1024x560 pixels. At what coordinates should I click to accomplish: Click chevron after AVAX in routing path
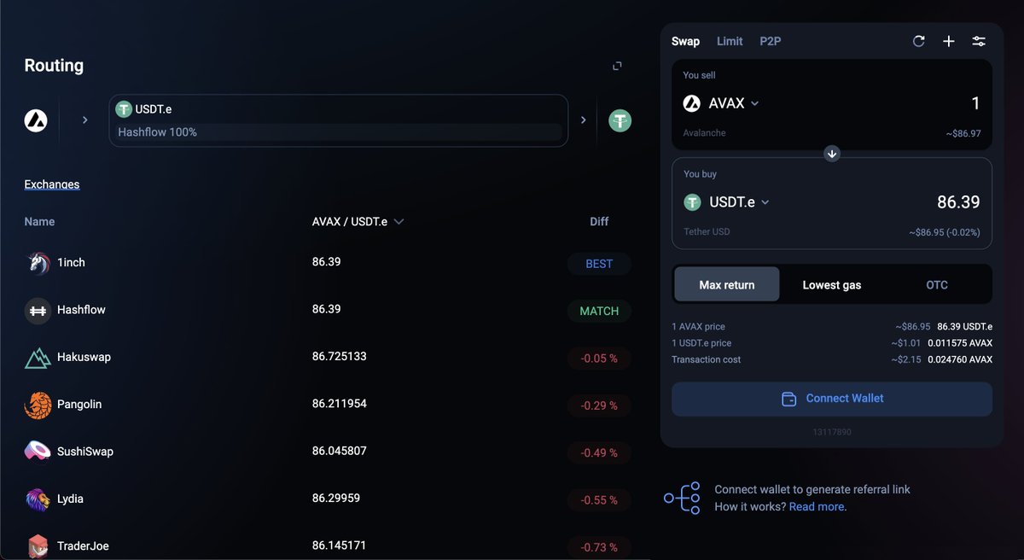pos(84,120)
